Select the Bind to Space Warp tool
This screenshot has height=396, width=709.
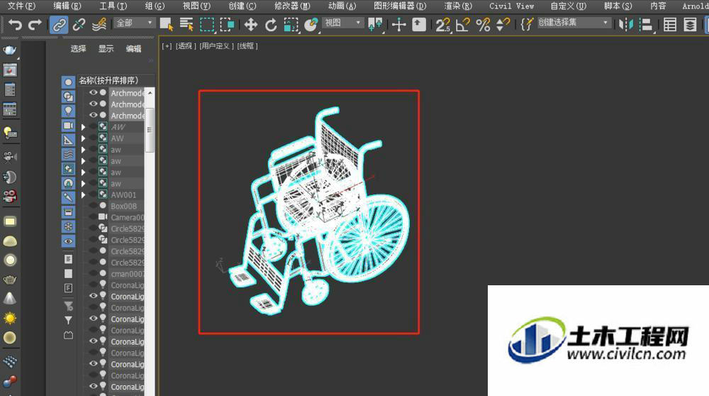(99, 24)
